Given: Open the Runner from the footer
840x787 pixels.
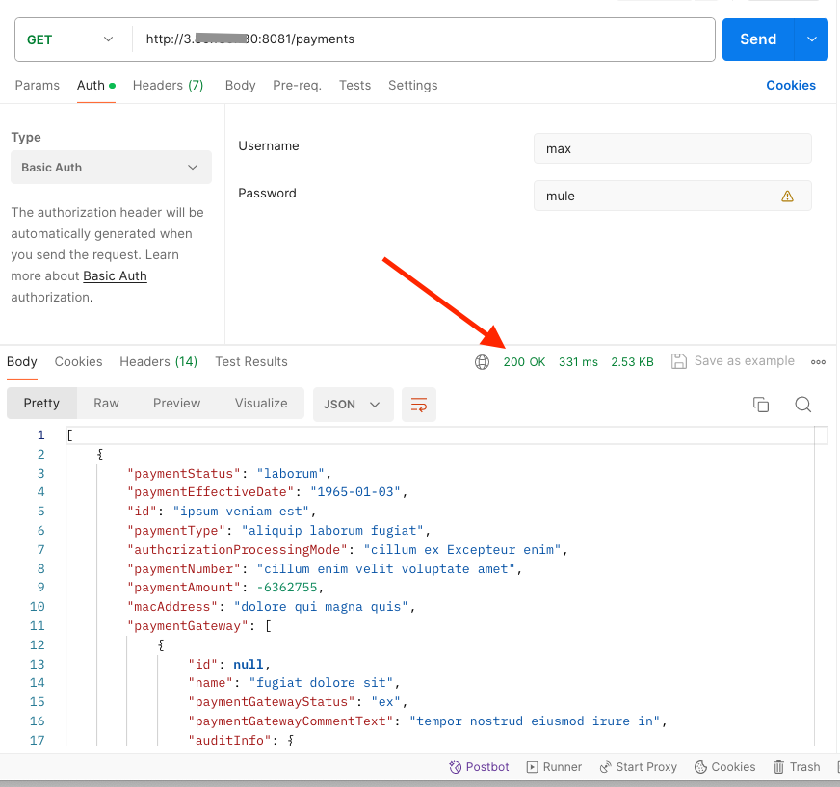Looking at the screenshot, I should pyautogui.click(x=554, y=767).
